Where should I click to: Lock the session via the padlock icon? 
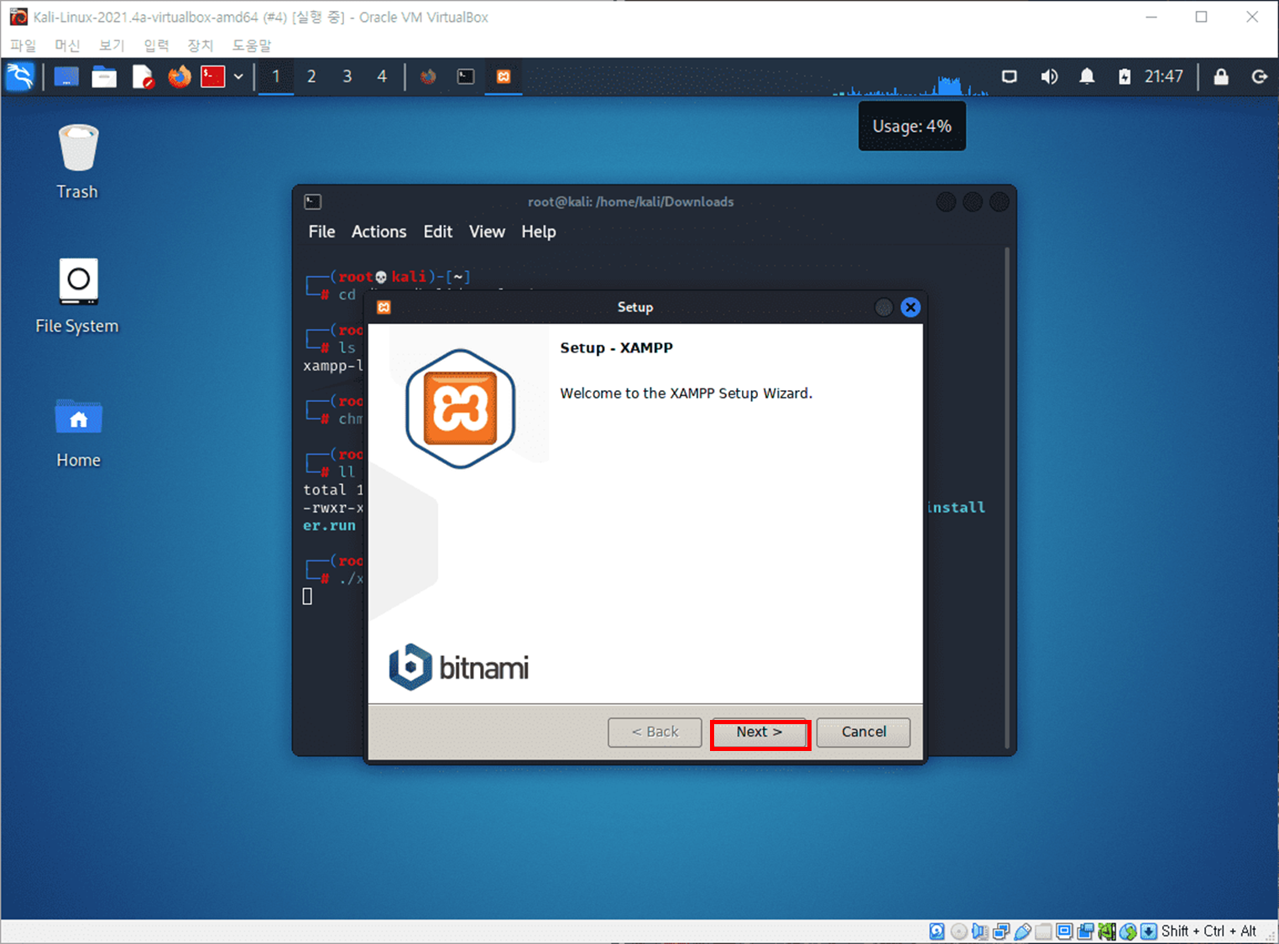click(1221, 76)
